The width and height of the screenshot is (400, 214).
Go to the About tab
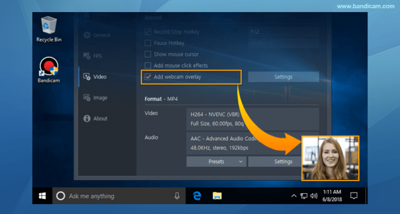pos(95,118)
